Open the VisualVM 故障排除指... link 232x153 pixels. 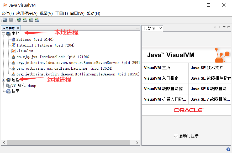click(x=165, y=89)
